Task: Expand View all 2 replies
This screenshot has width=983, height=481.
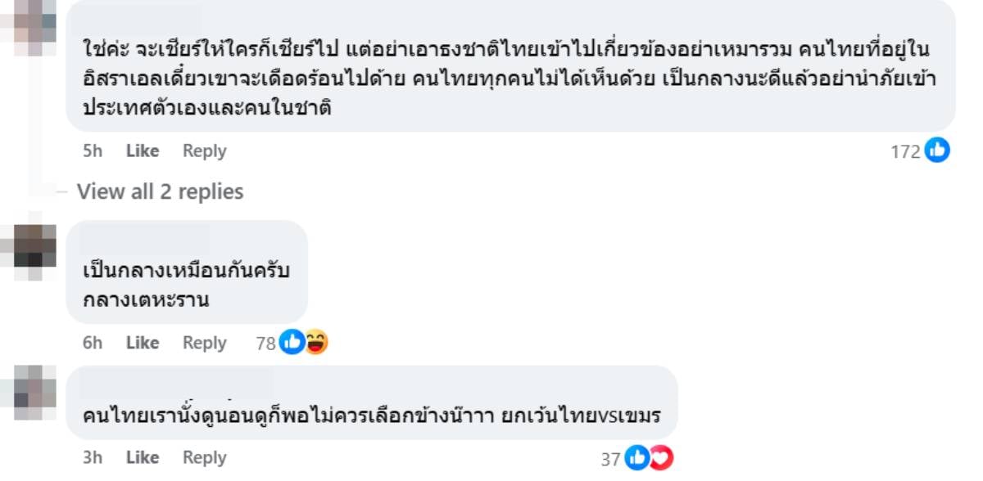Action: [160, 191]
